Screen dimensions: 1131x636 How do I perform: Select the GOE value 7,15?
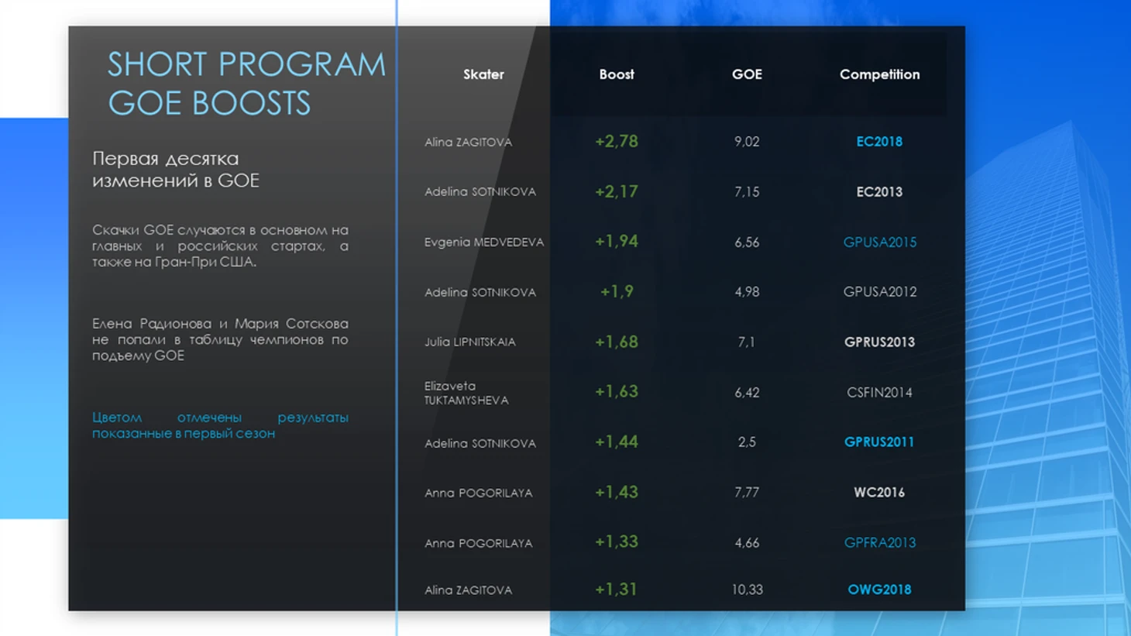[747, 192]
